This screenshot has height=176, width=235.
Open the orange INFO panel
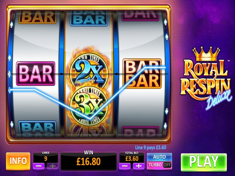pos(18,161)
